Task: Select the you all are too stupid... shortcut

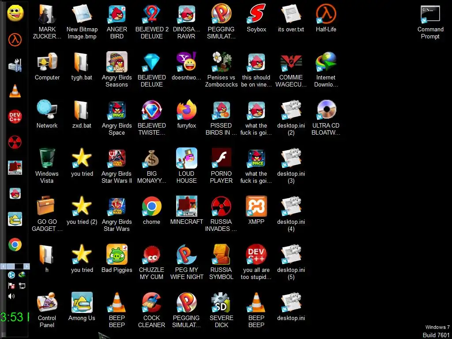Action: point(256,262)
